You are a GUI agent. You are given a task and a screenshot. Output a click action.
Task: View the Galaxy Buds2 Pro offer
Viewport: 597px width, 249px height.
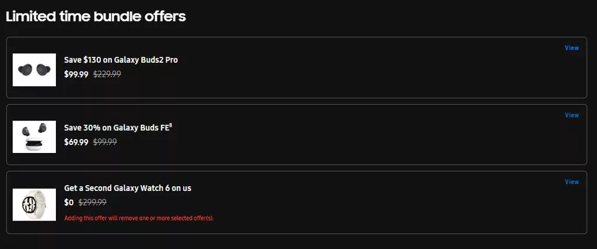tap(571, 48)
